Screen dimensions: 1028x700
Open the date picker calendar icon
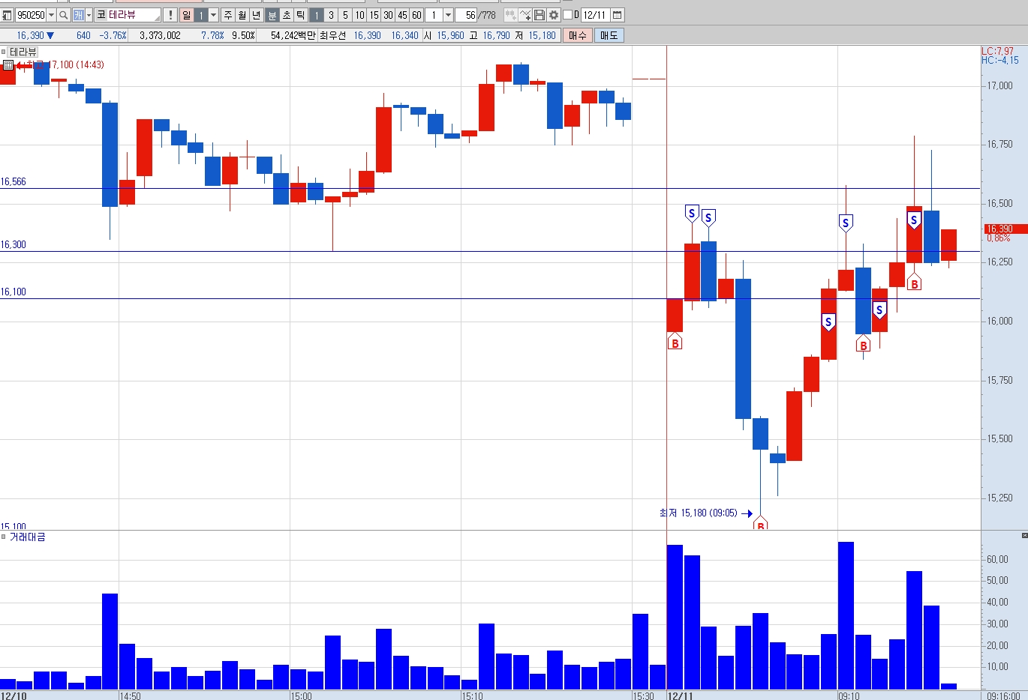[x=617, y=15]
